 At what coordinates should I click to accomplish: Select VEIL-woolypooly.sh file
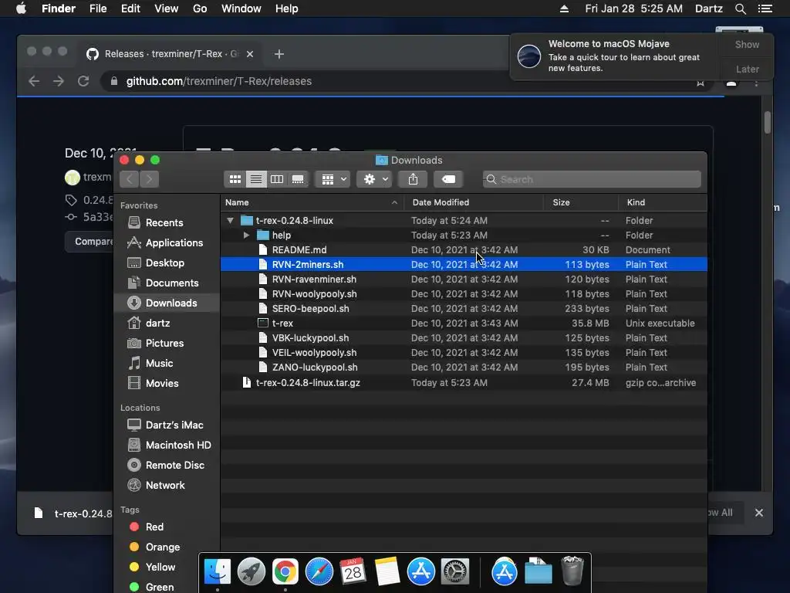[x=464, y=352]
